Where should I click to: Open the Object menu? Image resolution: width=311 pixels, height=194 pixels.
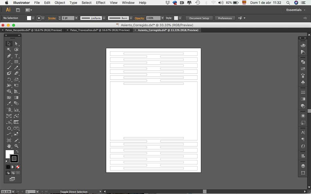click(x=60, y=3)
